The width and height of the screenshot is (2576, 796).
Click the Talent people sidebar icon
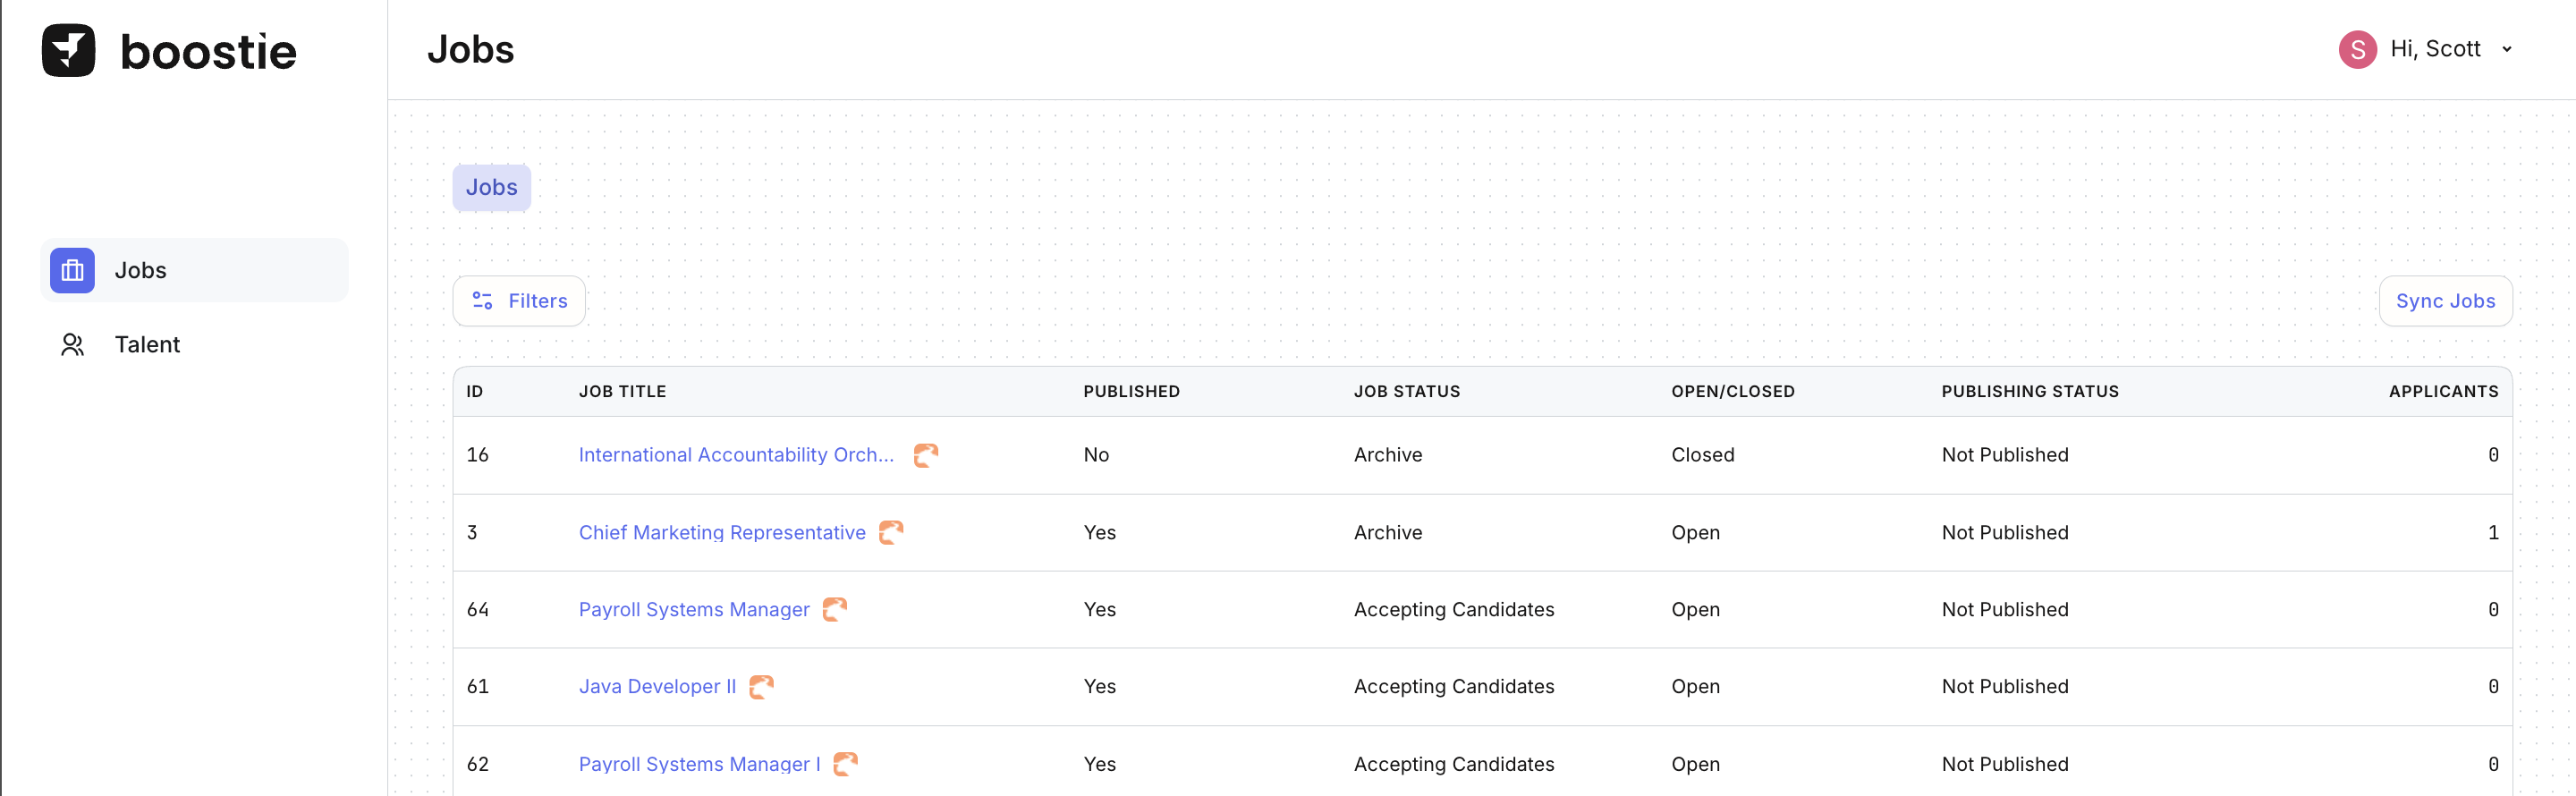point(72,345)
